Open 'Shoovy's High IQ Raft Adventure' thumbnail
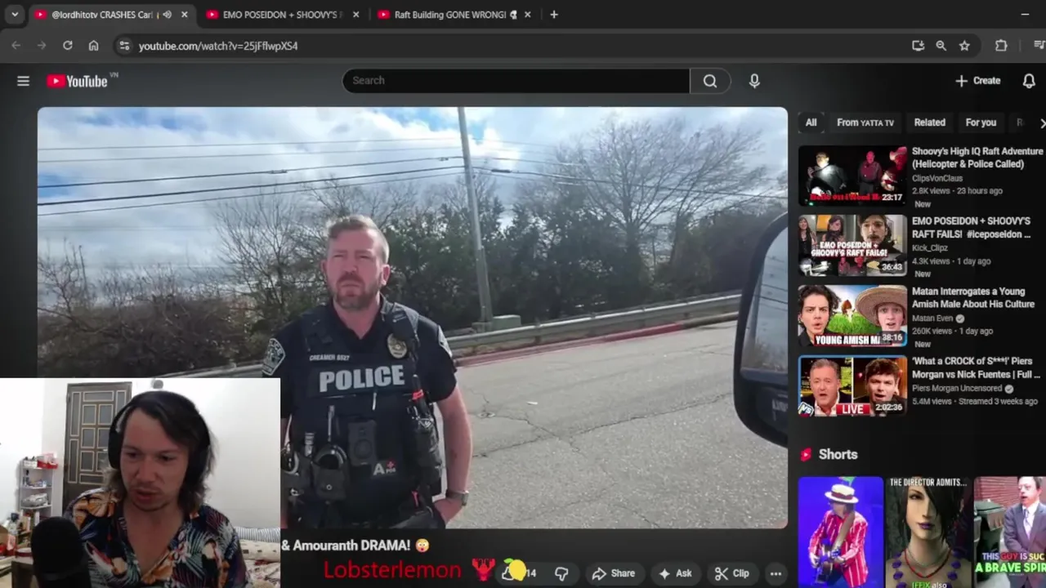This screenshot has width=1046, height=588. 852,176
